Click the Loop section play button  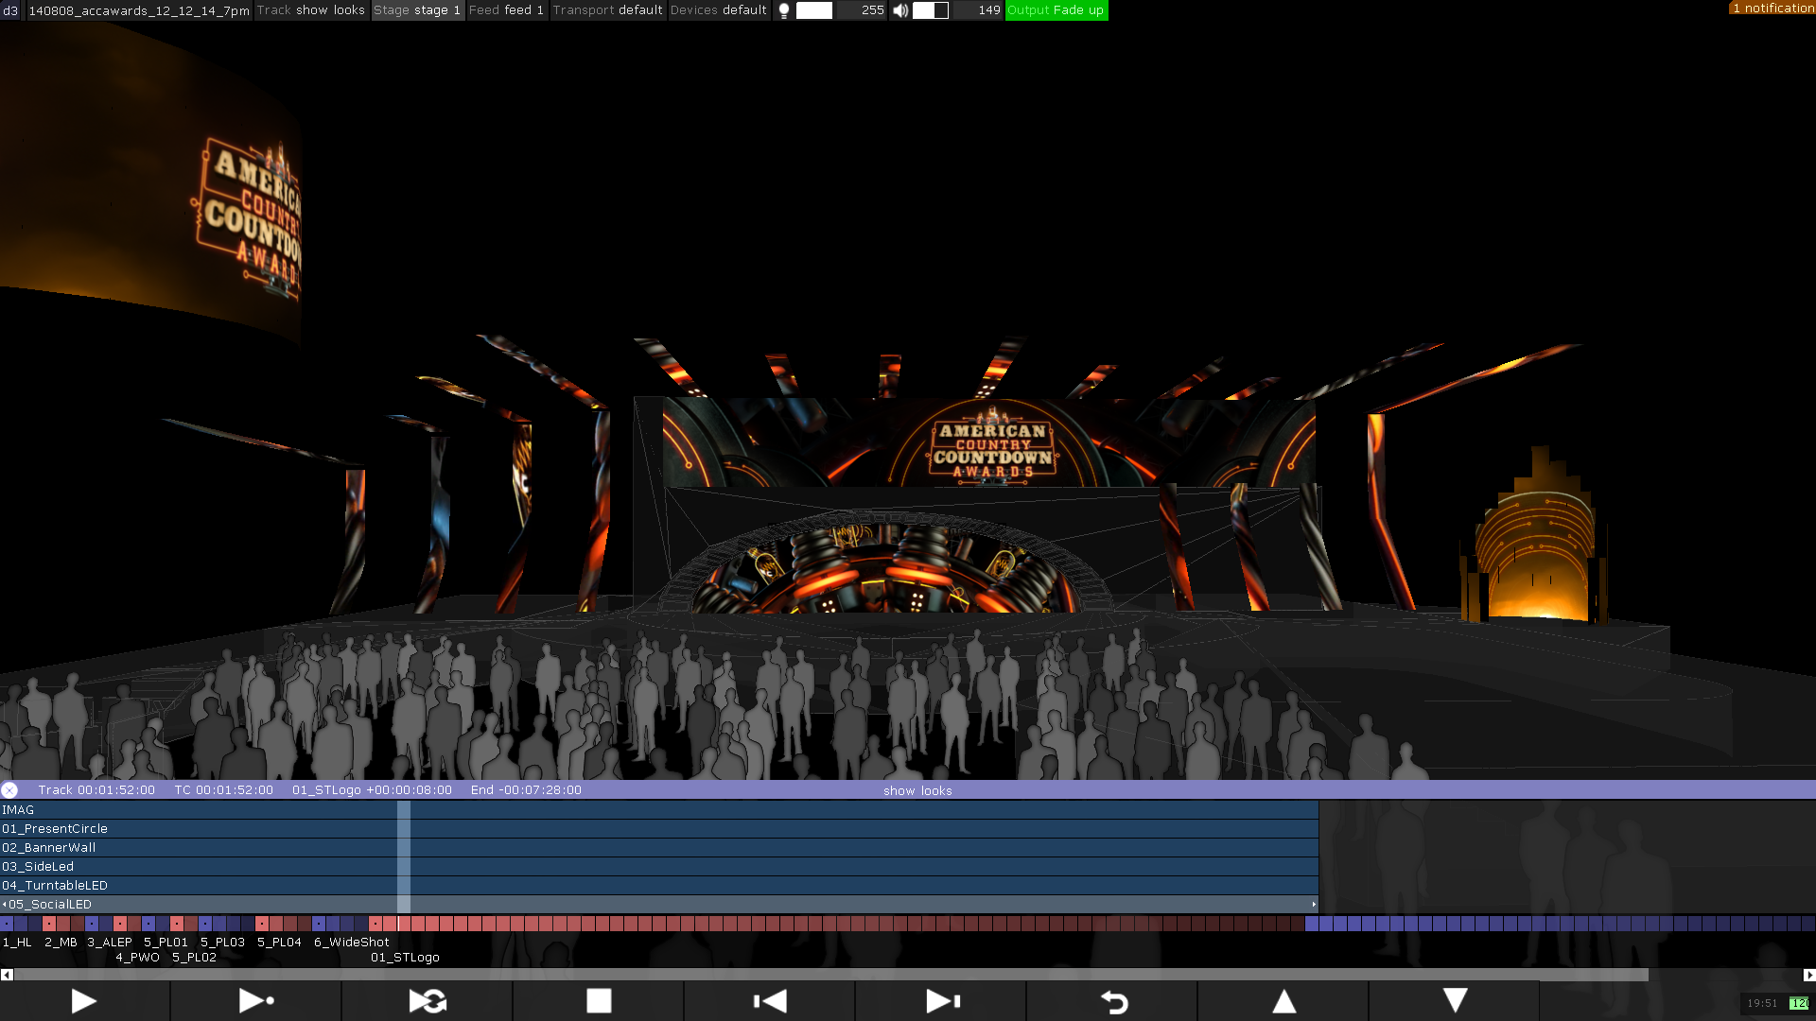(428, 1001)
